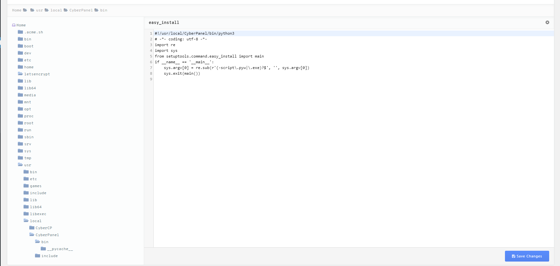Open the usr breadcrumb link
The image size is (560, 266).
coord(39,10)
